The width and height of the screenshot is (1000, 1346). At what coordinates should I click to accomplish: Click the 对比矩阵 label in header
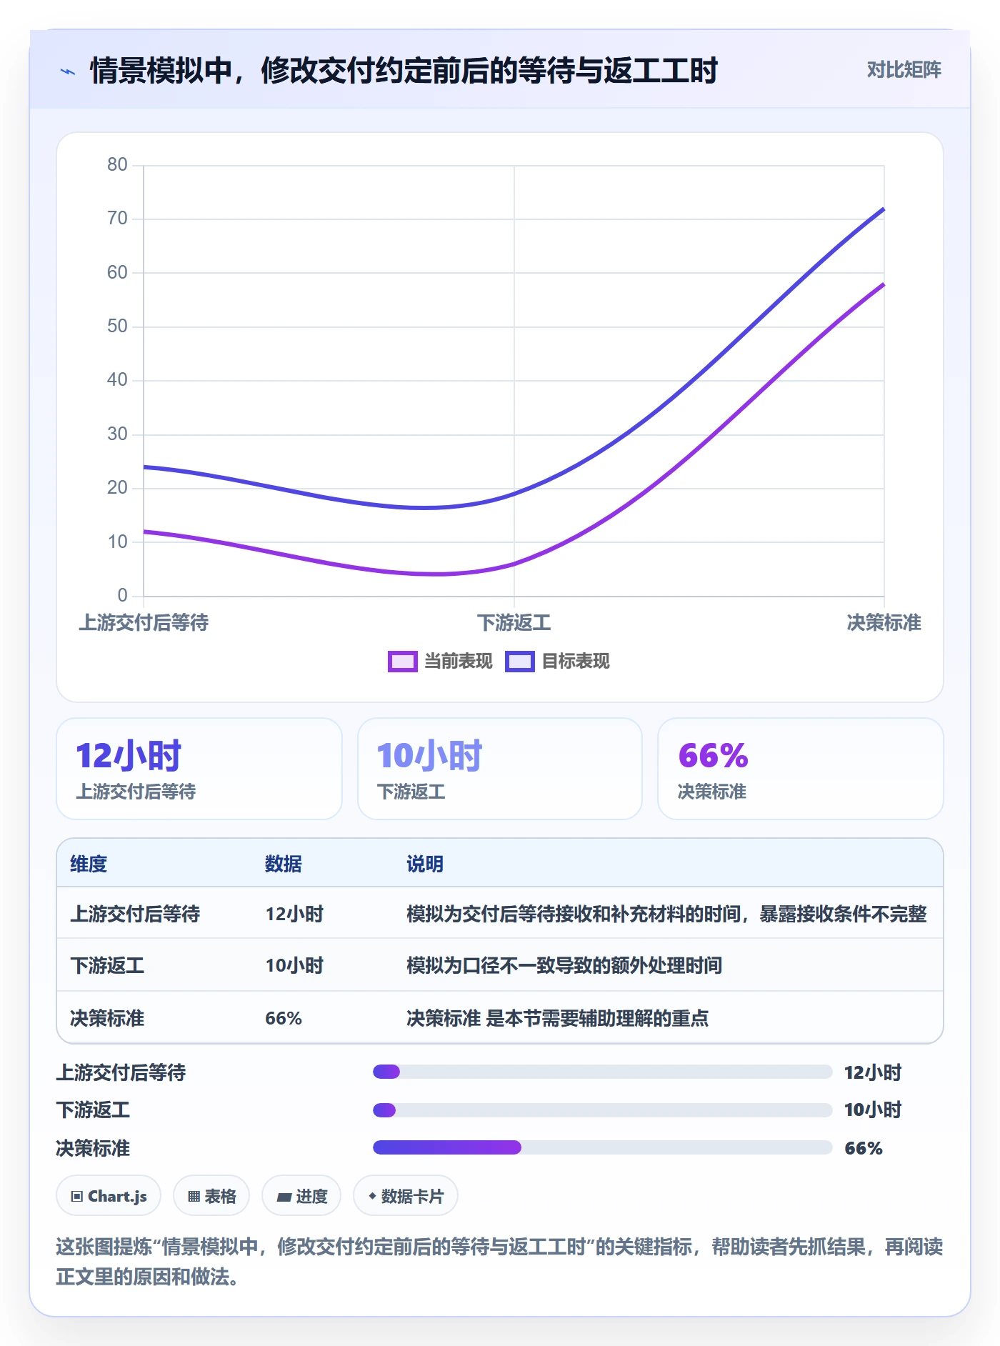(904, 70)
